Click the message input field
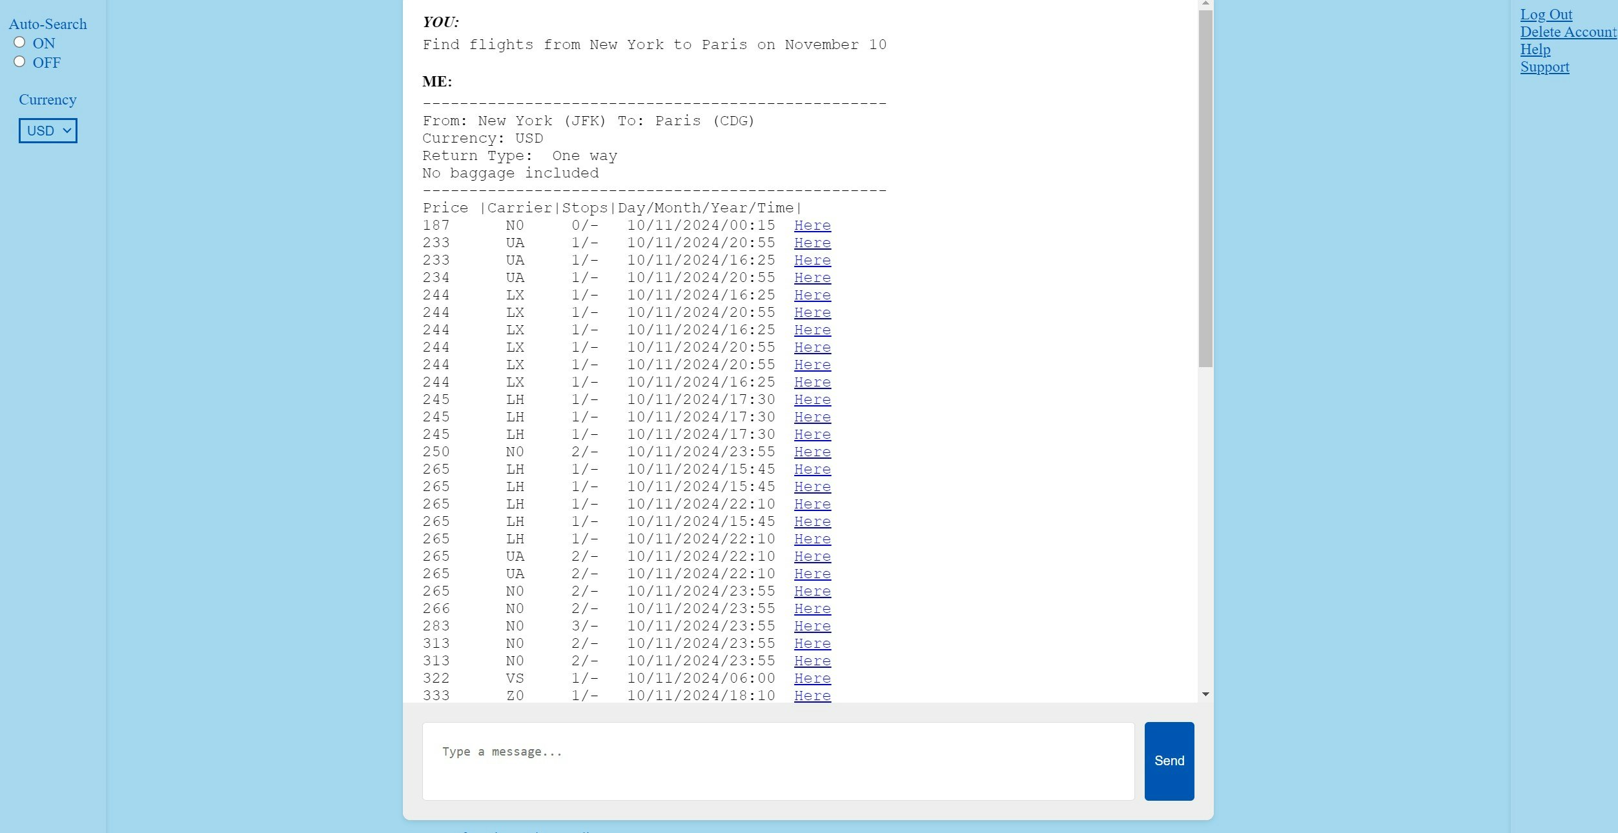This screenshot has width=1618, height=833. pyautogui.click(x=777, y=761)
